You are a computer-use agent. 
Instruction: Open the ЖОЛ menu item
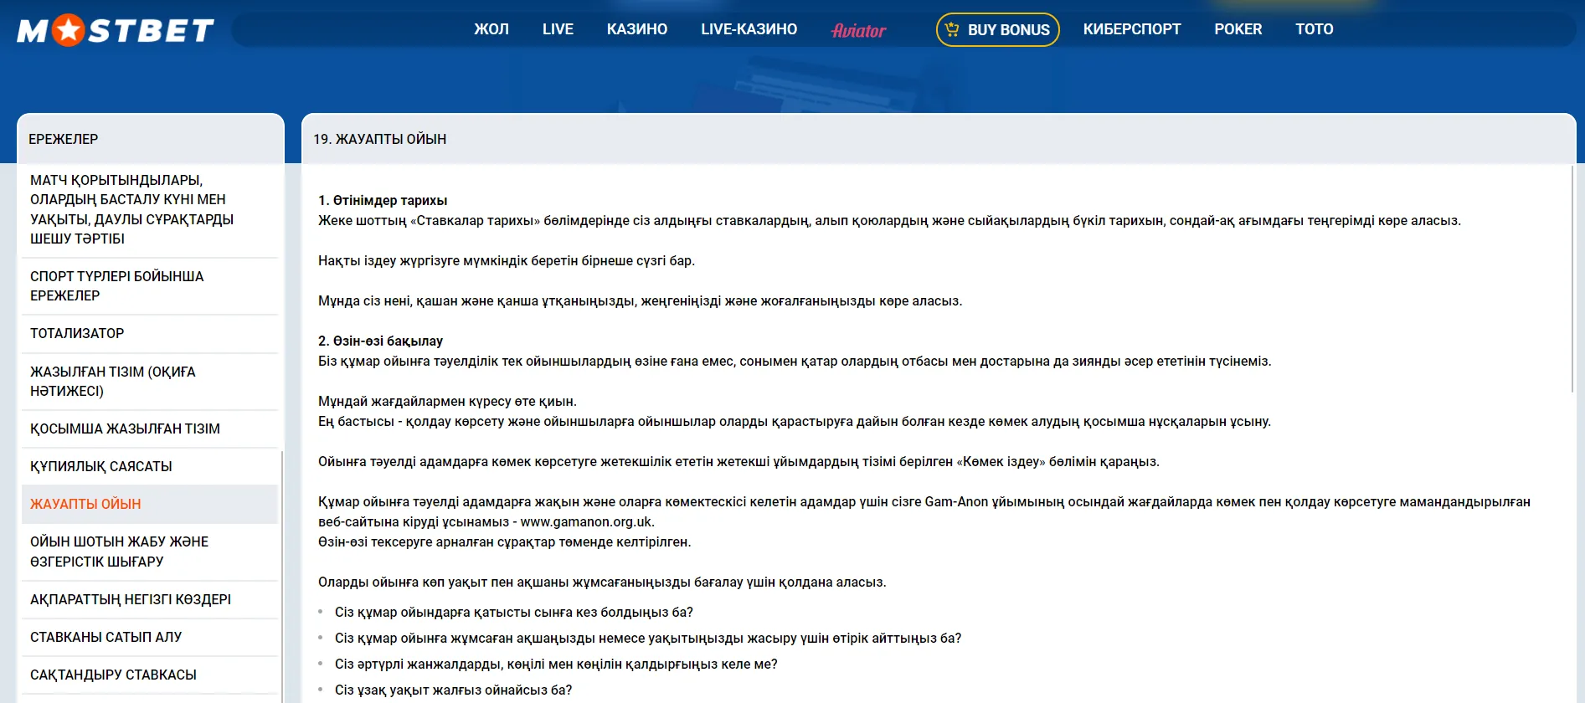tap(491, 29)
